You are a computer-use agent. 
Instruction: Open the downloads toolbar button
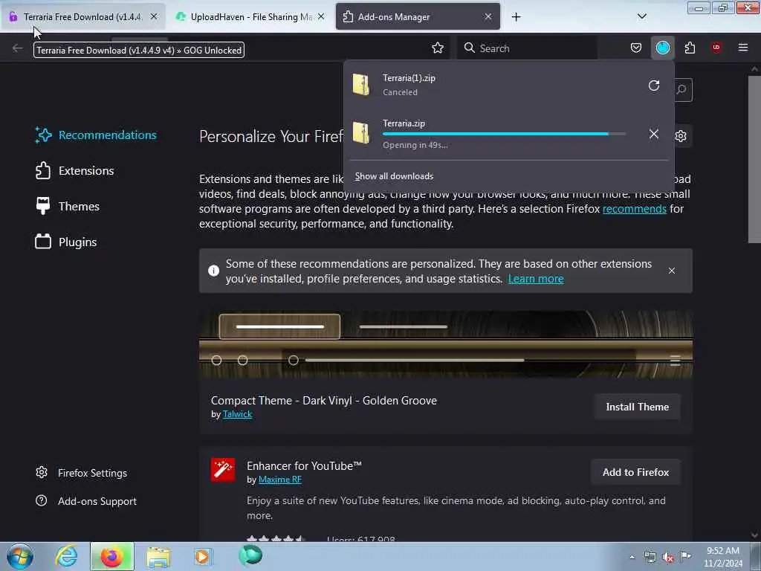[662, 48]
